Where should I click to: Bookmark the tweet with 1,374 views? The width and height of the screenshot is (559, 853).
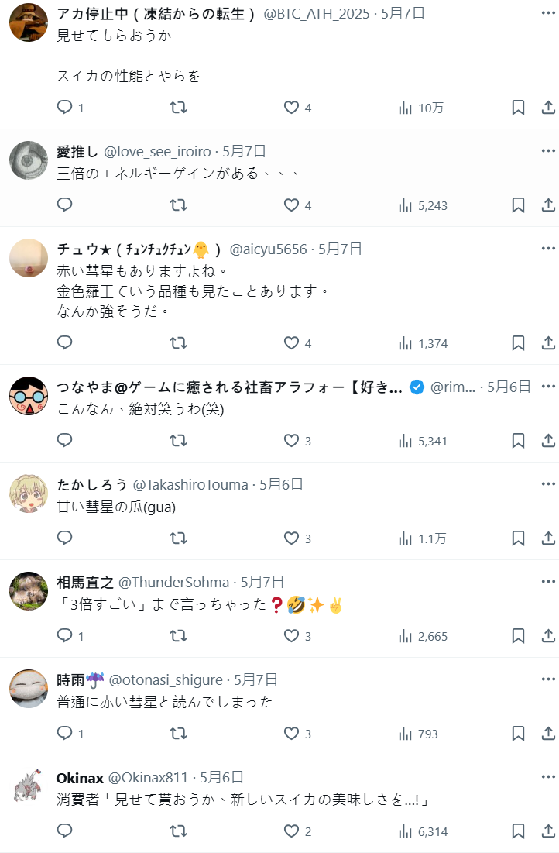click(518, 342)
